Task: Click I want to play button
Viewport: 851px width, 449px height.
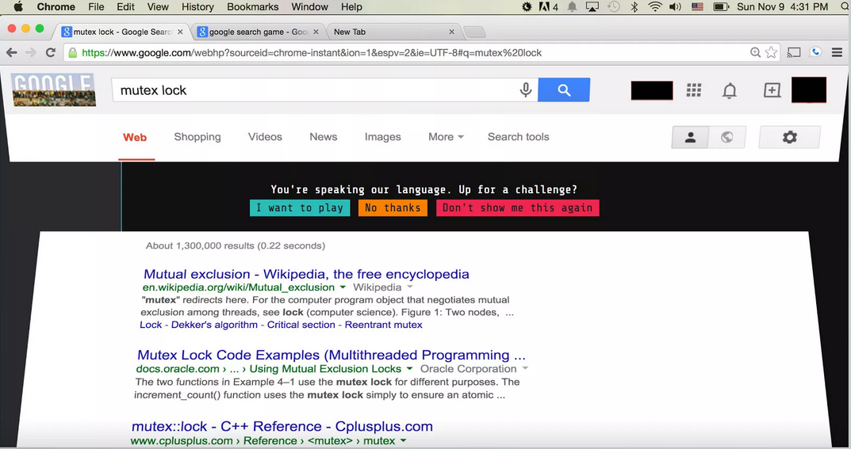Action: pos(300,208)
